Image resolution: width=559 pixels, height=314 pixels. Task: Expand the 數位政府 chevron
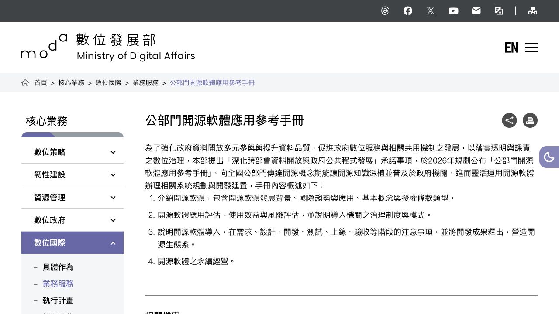113,220
